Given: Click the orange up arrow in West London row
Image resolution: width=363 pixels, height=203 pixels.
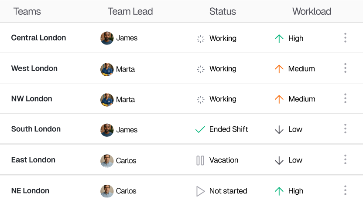Looking at the screenshot, I should tap(279, 69).
